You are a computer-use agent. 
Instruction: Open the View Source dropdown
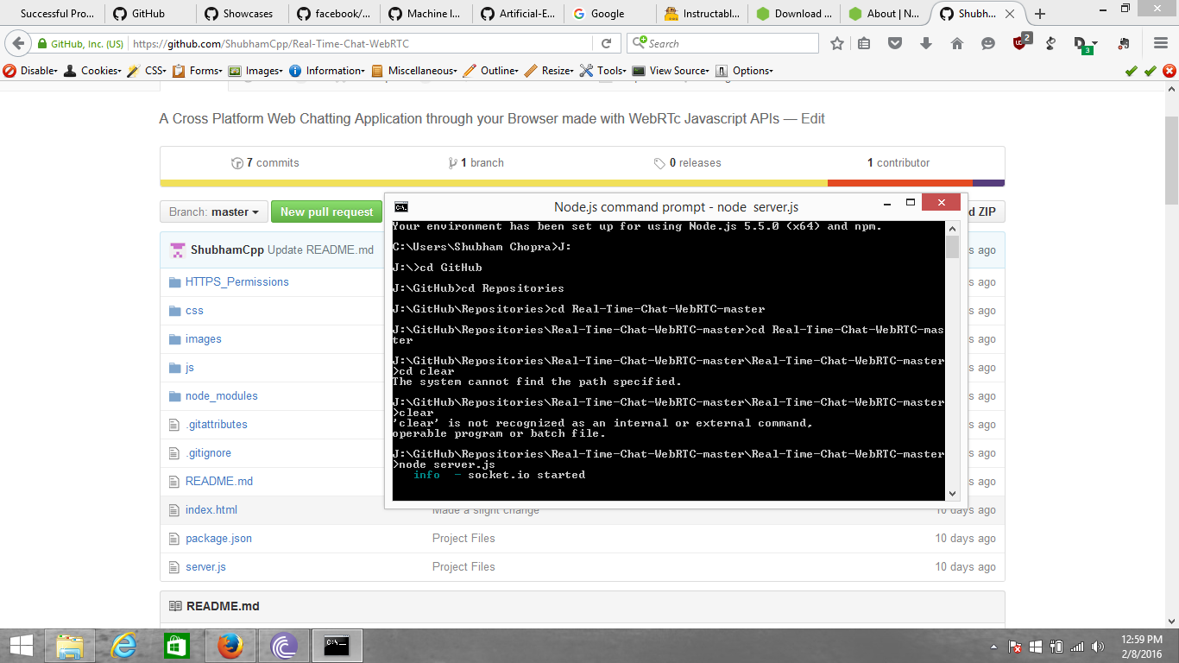point(671,71)
